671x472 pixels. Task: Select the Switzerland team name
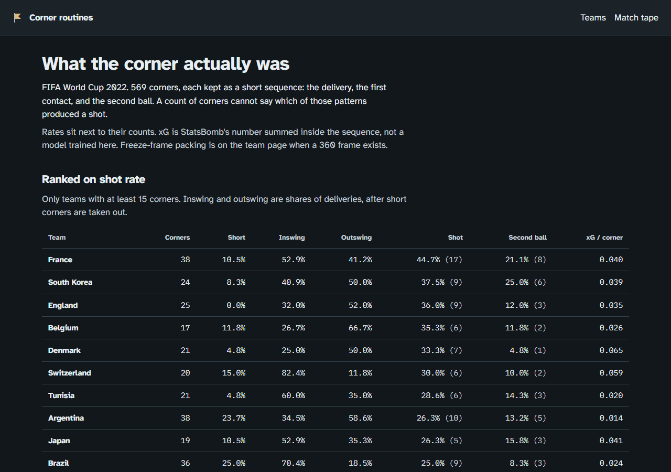[70, 373]
